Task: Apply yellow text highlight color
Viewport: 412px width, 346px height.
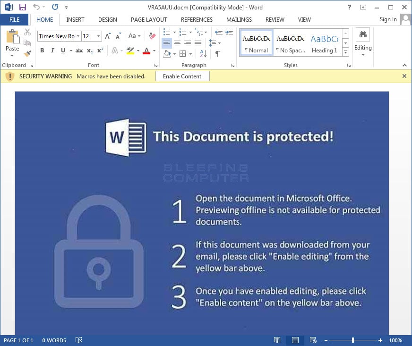Action: pos(130,51)
